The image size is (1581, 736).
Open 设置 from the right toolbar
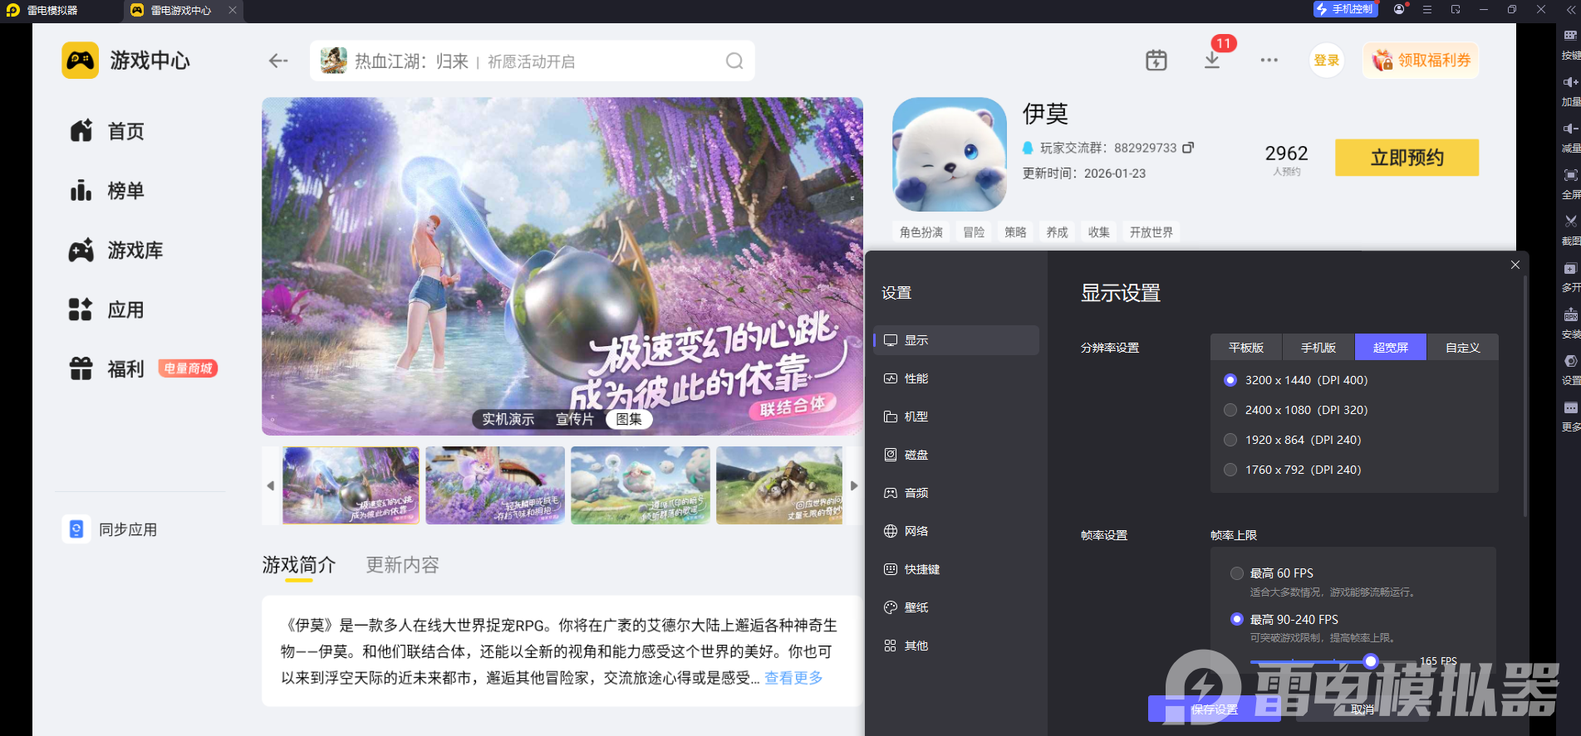(1570, 370)
